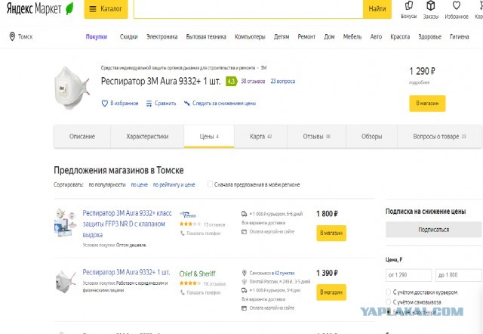The height and width of the screenshot is (334, 483).
Task: Sort offers по рейтингу и цене
Action: pyautogui.click(x=174, y=184)
